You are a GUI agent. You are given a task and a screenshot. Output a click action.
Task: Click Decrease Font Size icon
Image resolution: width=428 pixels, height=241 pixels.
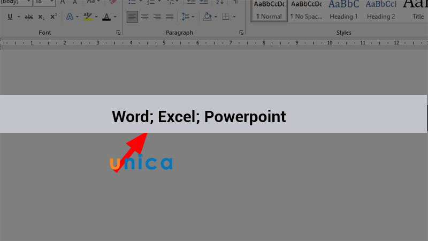tap(75, 2)
